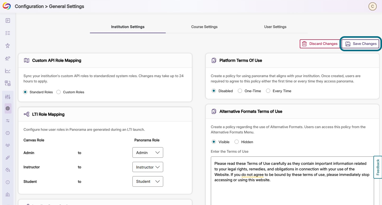Open the brain-shaped badge icon in sidebar
This screenshot has height=205, width=382.
[x=8, y=133]
